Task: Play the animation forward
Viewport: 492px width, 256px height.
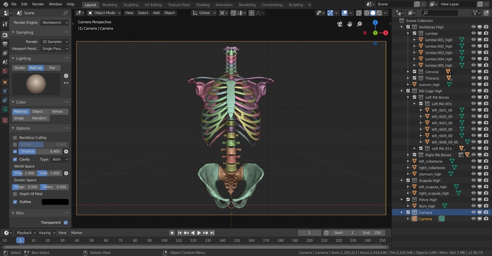Action: click(199, 233)
